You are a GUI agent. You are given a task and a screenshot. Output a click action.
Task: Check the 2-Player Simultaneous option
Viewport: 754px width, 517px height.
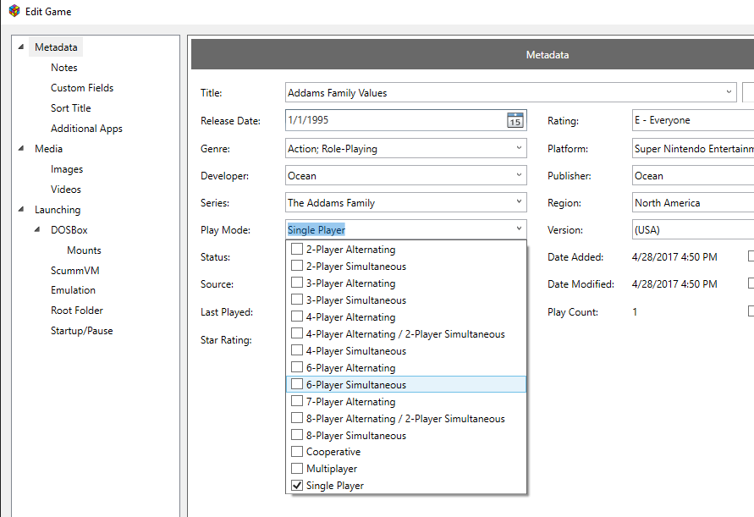[x=297, y=266]
